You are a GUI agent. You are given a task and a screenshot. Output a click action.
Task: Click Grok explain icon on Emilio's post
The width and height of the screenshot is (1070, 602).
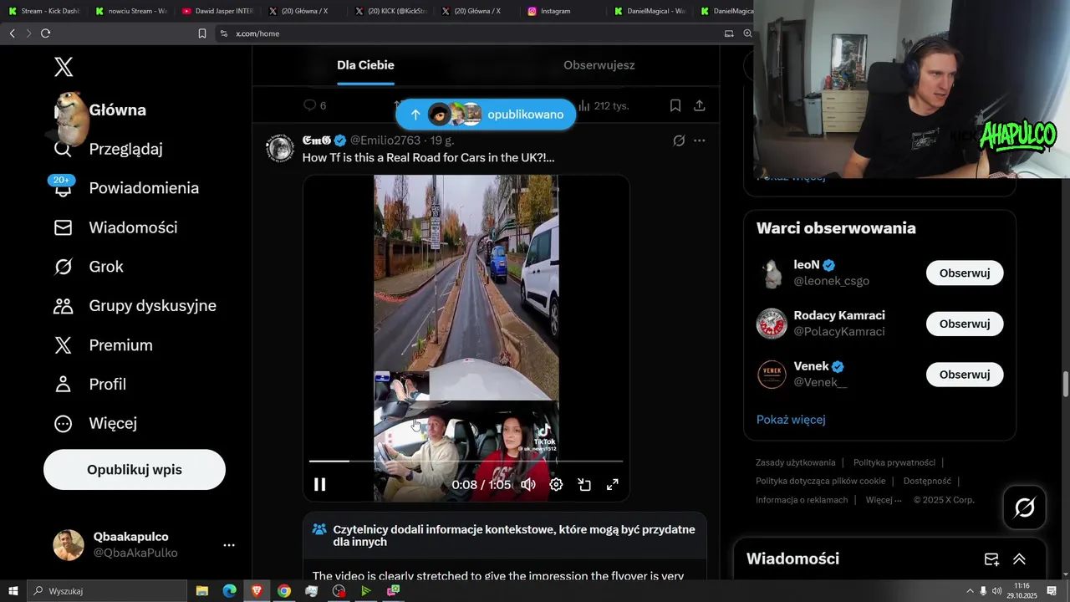(679, 140)
